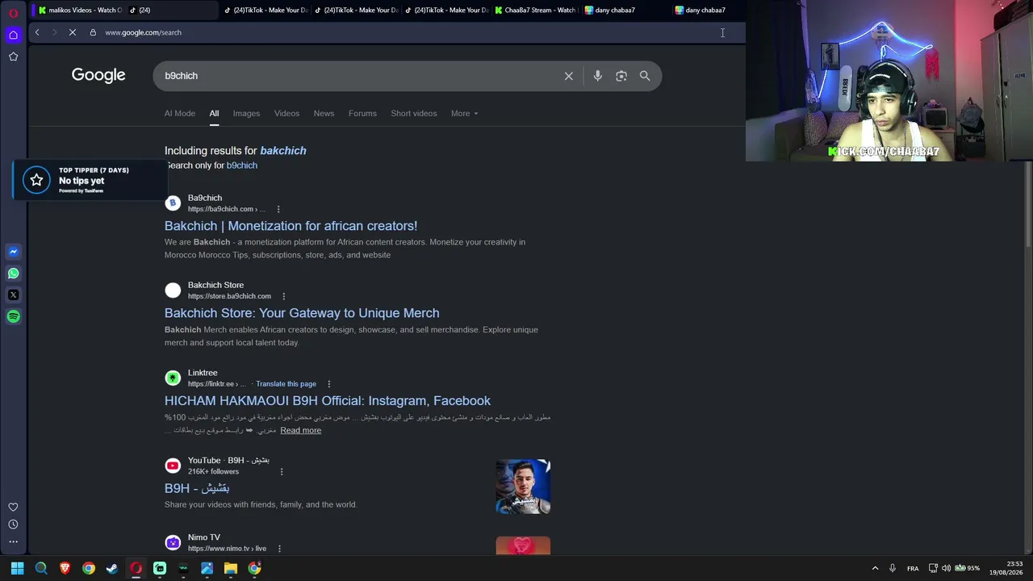Launch Google Chrome from the taskbar
Viewport: 1033px width, 581px height.
coord(89,568)
